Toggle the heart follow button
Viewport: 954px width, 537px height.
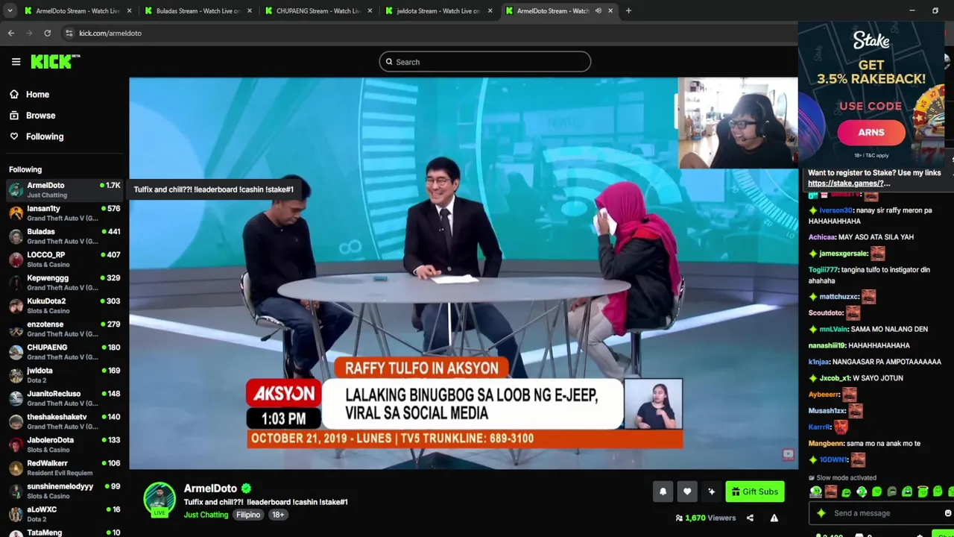687,492
